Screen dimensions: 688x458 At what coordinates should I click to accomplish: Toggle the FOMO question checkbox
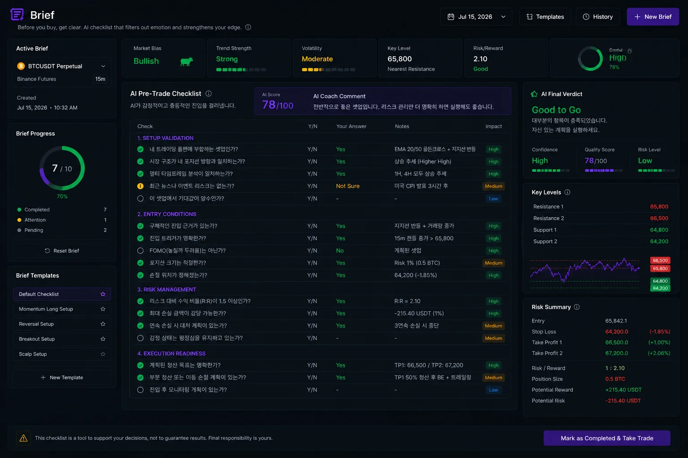[x=140, y=251]
